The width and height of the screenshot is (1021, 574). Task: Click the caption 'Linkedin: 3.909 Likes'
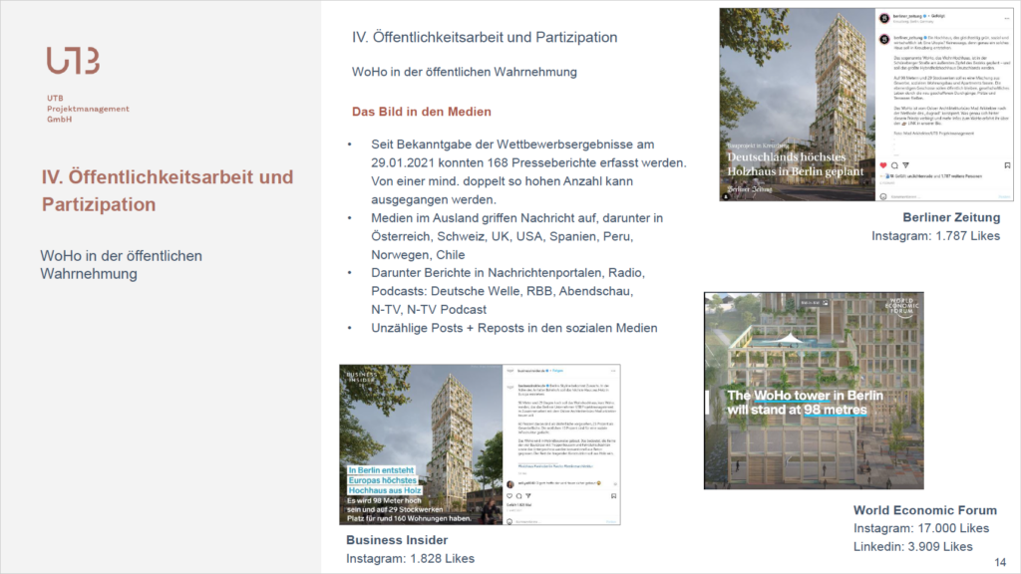pyautogui.click(x=913, y=547)
